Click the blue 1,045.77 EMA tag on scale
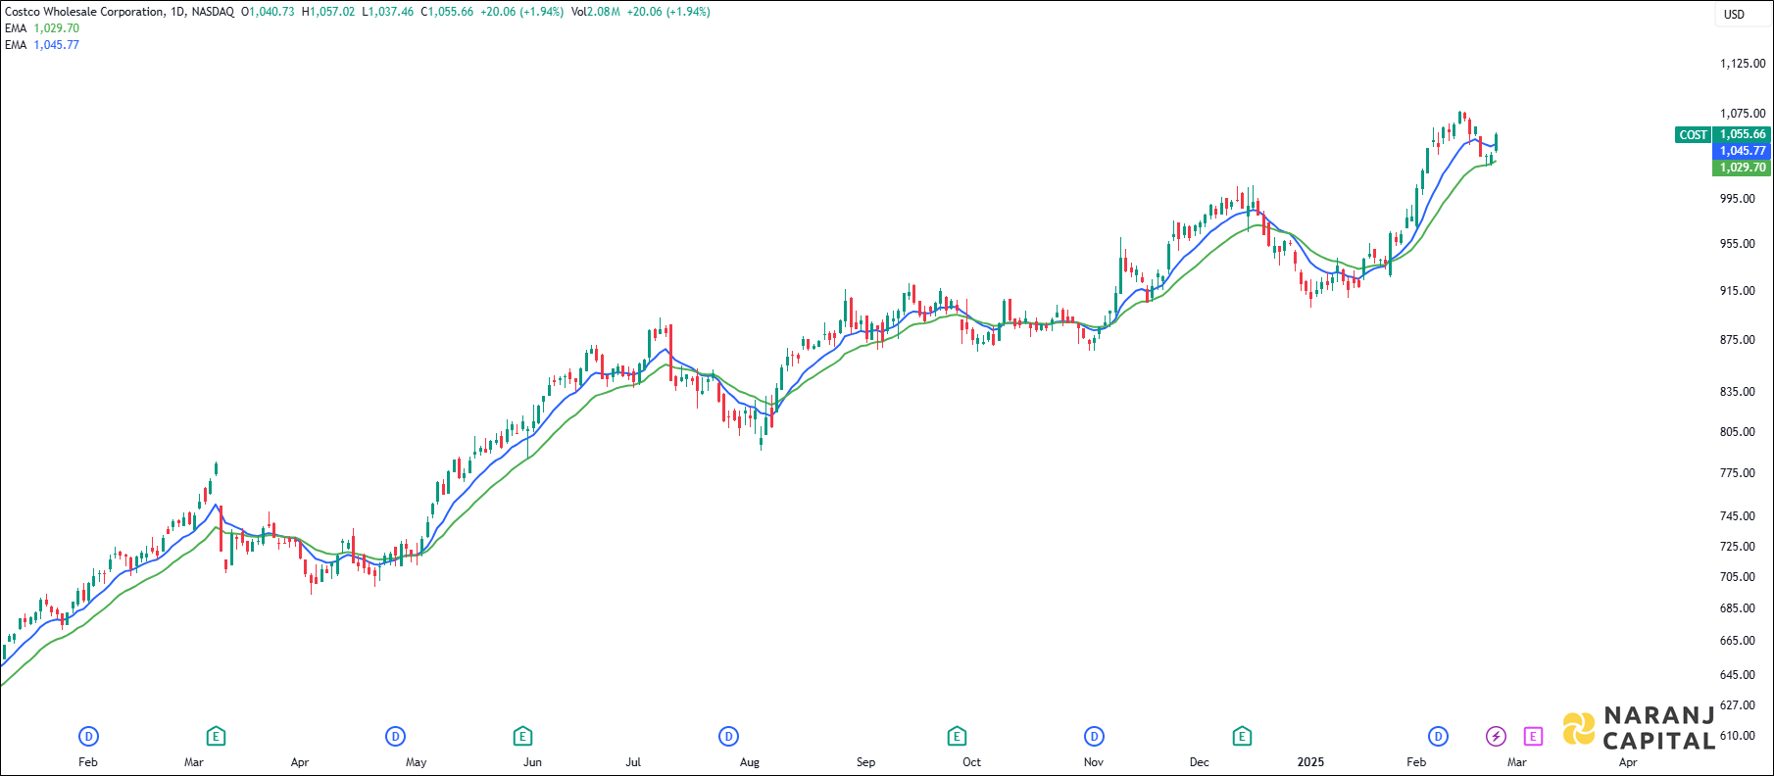This screenshot has width=1774, height=776. tap(1742, 151)
